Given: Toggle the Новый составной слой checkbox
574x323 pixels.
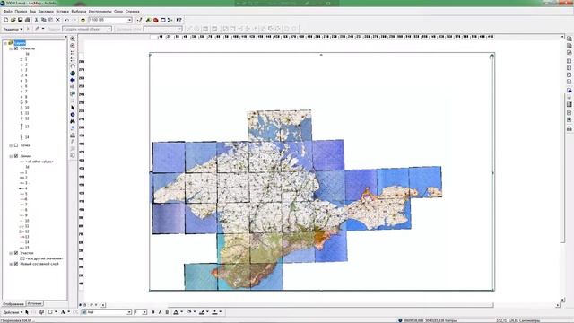Looking at the screenshot, I should [16, 264].
